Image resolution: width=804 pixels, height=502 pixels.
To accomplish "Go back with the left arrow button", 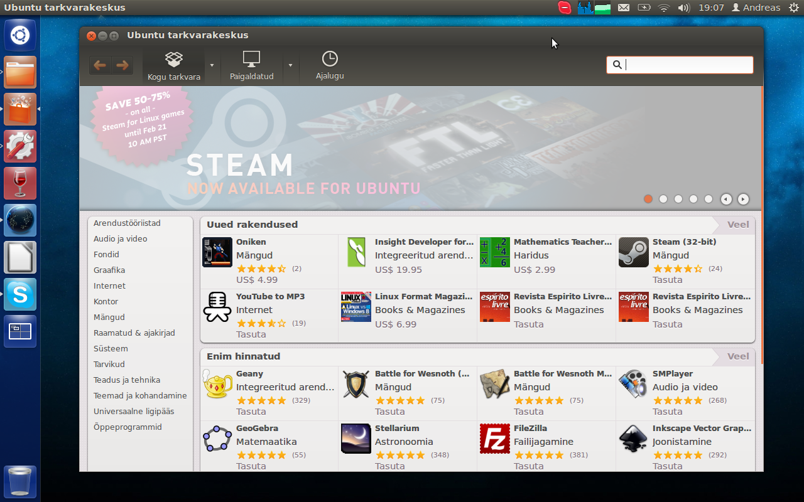I will [x=100, y=65].
